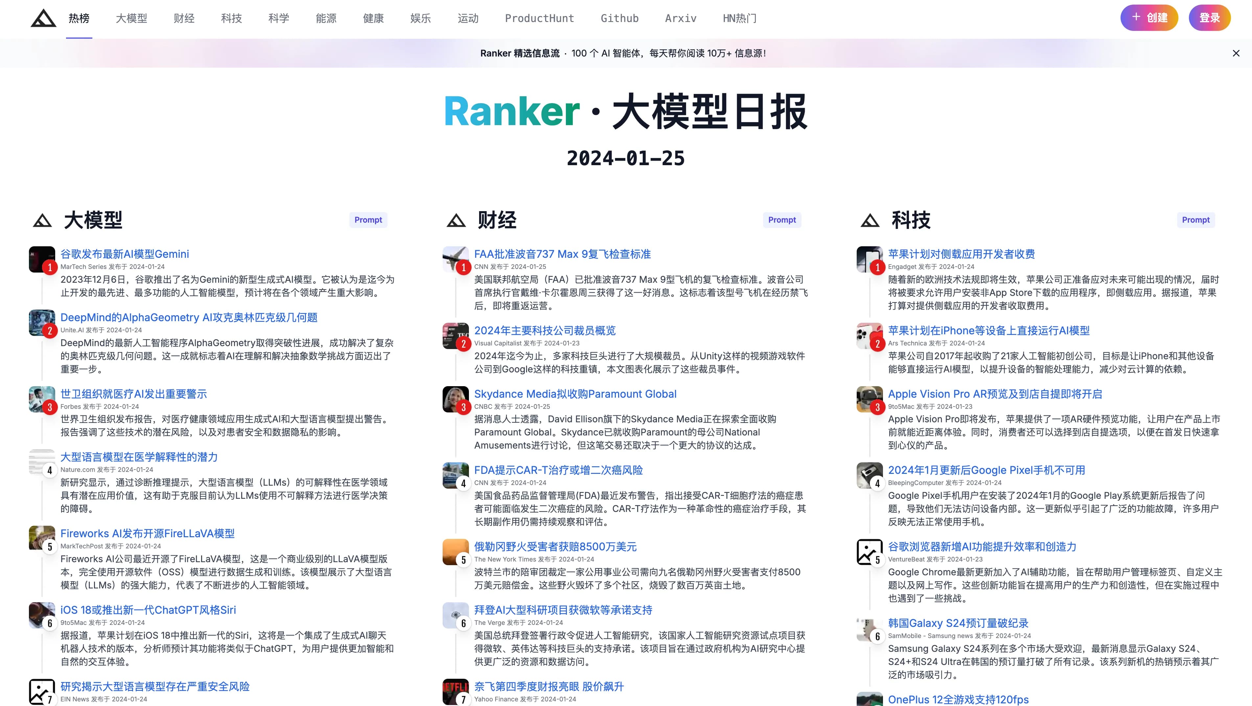Open thumbnail of 苹果计划对侧载应用 article
The height and width of the screenshot is (706, 1252).
pyautogui.click(x=869, y=259)
